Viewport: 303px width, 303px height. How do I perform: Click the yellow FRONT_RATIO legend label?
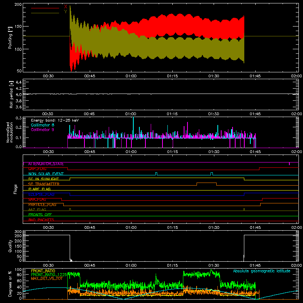click(x=43, y=271)
